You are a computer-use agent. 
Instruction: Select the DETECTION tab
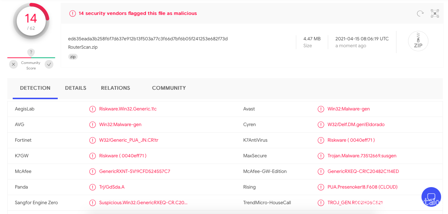35,88
